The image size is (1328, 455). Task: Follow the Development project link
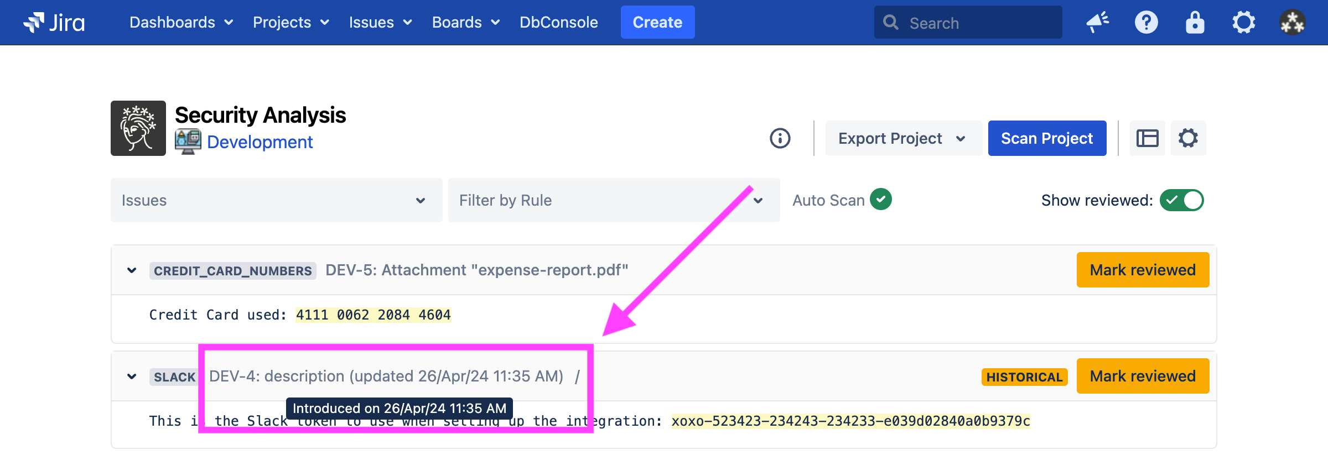point(260,142)
